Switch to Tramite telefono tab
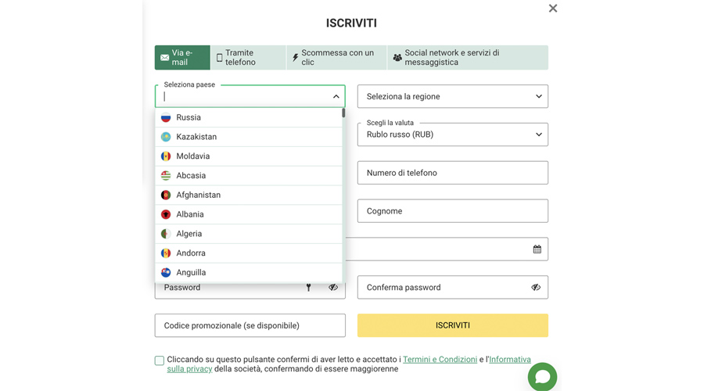Viewport: 704px width, 391px height. (x=248, y=57)
